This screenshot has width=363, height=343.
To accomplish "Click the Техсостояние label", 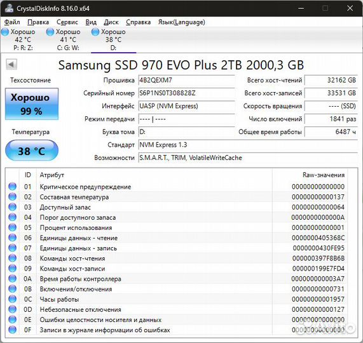I will coord(31,80).
